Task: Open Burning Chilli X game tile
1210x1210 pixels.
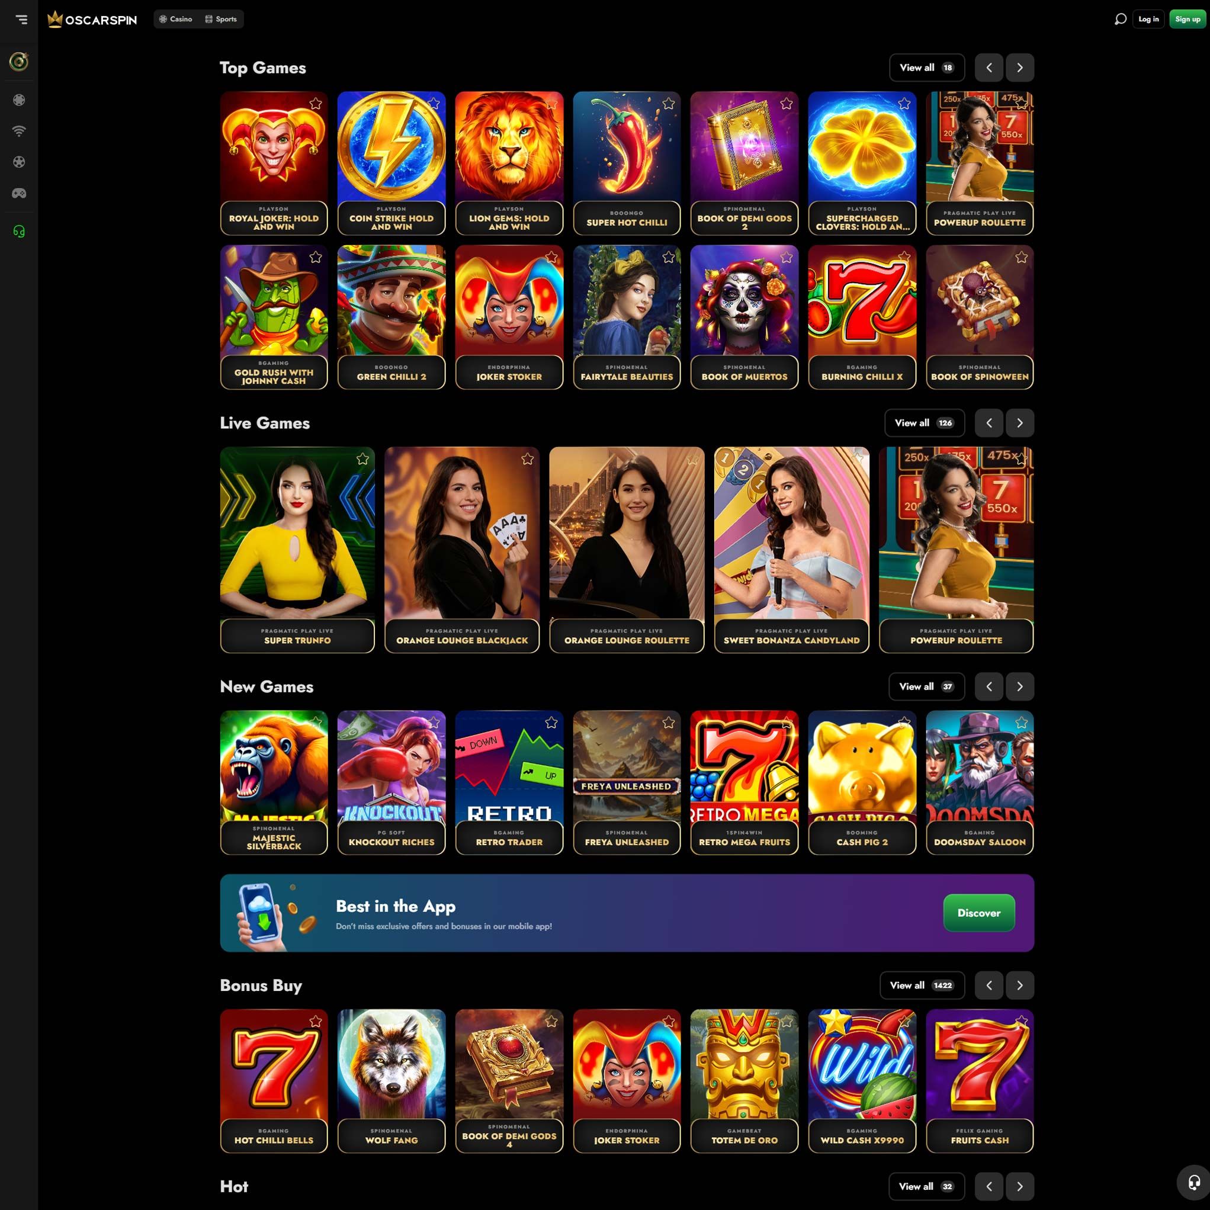Action: click(x=862, y=317)
